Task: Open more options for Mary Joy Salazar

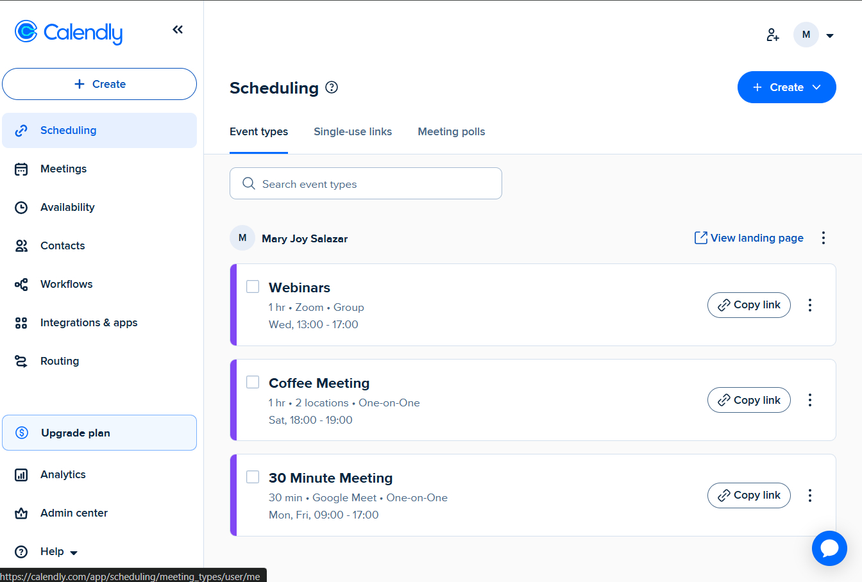Action: pos(824,238)
